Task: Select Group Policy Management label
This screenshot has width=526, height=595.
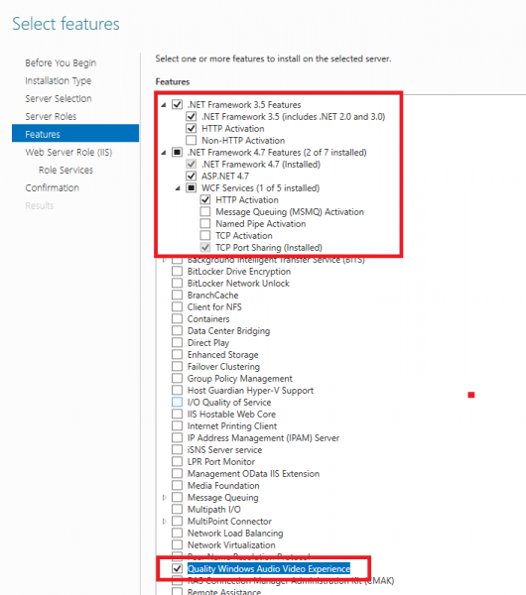Action: click(x=239, y=379)
